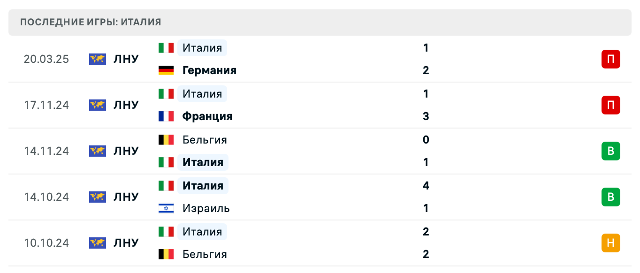
Task: Click the ЛНУ tournament icon for 14.10.24
Action: tap(97, 197)
